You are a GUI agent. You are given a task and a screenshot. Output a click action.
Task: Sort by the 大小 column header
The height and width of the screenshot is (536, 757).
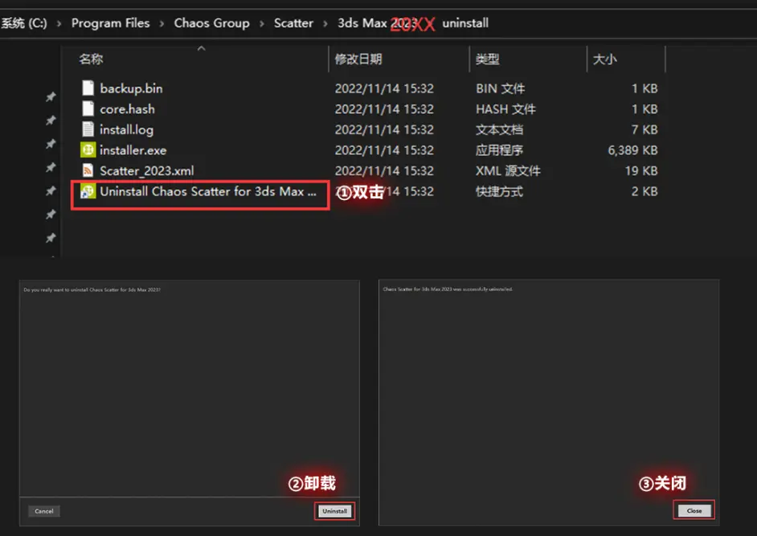click(x=604, y=59)
